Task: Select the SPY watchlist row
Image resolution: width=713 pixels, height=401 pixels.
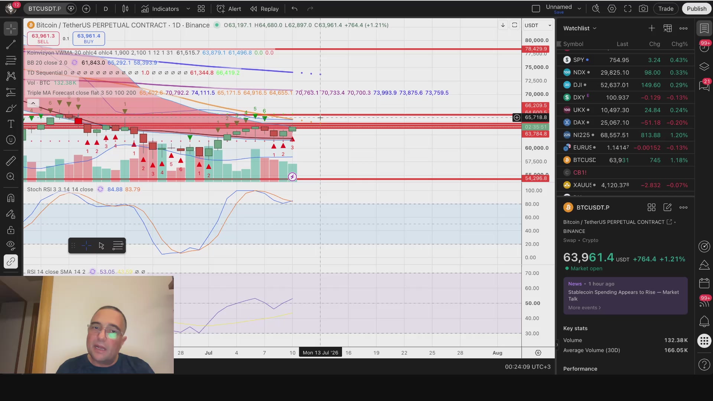Action: click(x=626, y=60)
